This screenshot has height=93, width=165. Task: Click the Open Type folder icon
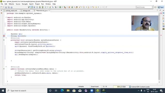coord(77,7)
